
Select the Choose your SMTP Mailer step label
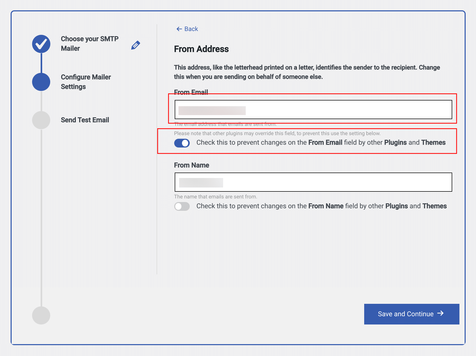click(x=90, y=44)
